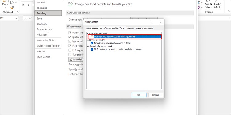The width and height of the screenshot is (231, 115).
Task: Click the AutoCorrect dialog help question mark
Action: click(151, 22)
